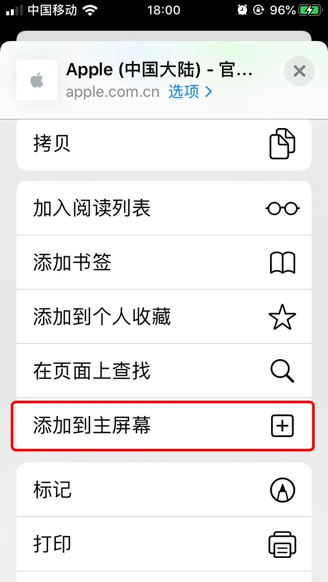Choose 打印 option
328x582 pixels.
click(164, 544)
